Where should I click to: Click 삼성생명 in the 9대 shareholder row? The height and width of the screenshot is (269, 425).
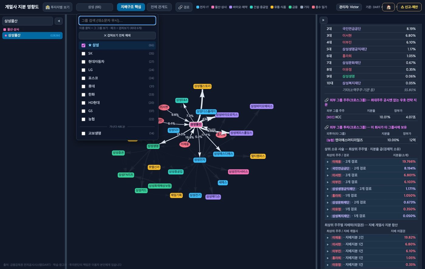click(348, 76)
